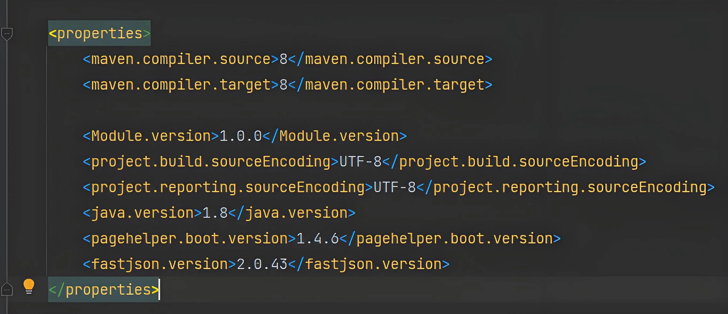Click the pagehelper version value 1.4.6
The width and height of the screenshot is (728, 314).
tap(317, 239)
